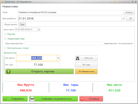Collapse the Характеристики section
Viewport: 138px width, 104px height.
(x=5, y=39)
